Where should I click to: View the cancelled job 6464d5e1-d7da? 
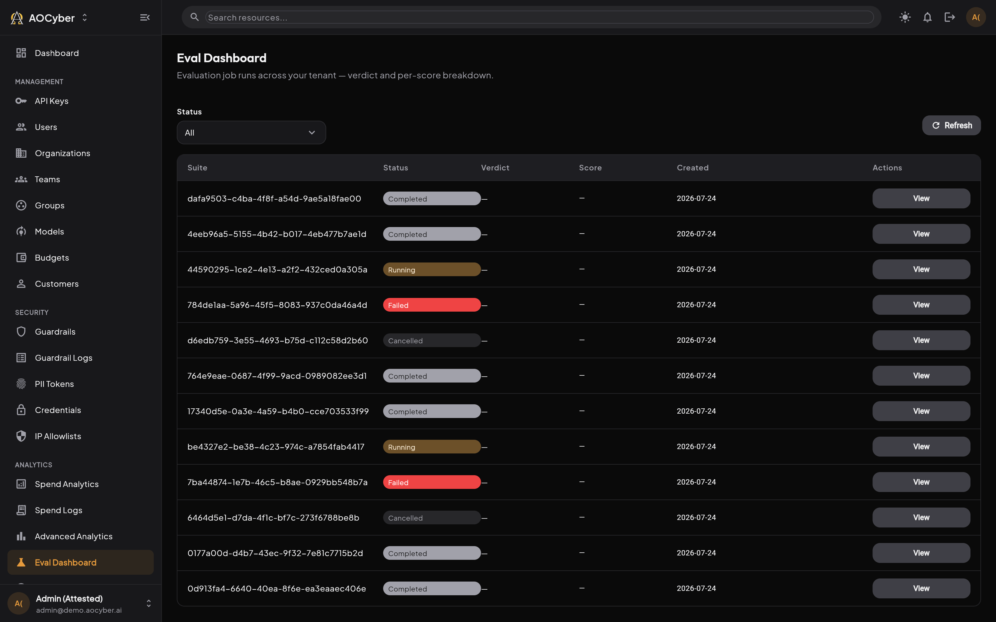coord(921,518)
